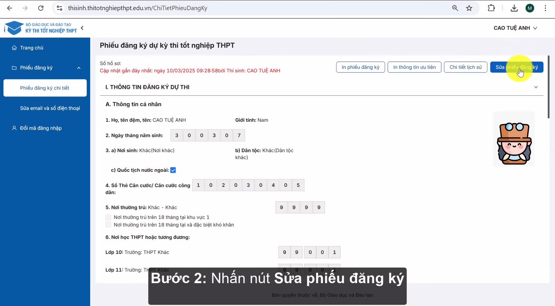This screenshot has height=306, width=555.
Task: Click the browser address bar URL
Action: 138,8
